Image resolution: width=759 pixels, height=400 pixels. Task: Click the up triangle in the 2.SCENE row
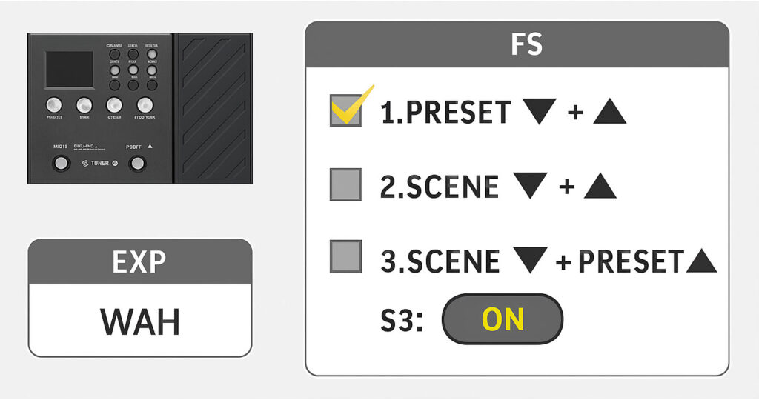click(600, 185)
